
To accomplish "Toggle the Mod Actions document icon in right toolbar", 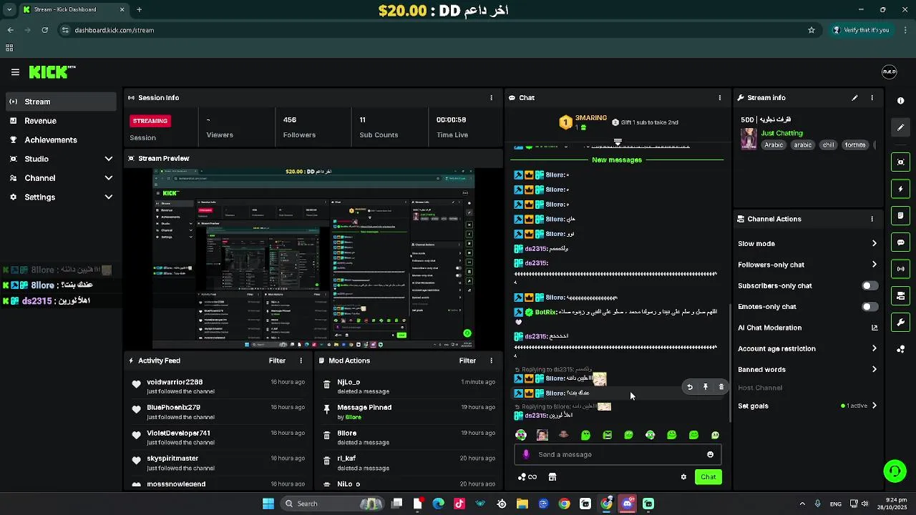I will (901, 215).
